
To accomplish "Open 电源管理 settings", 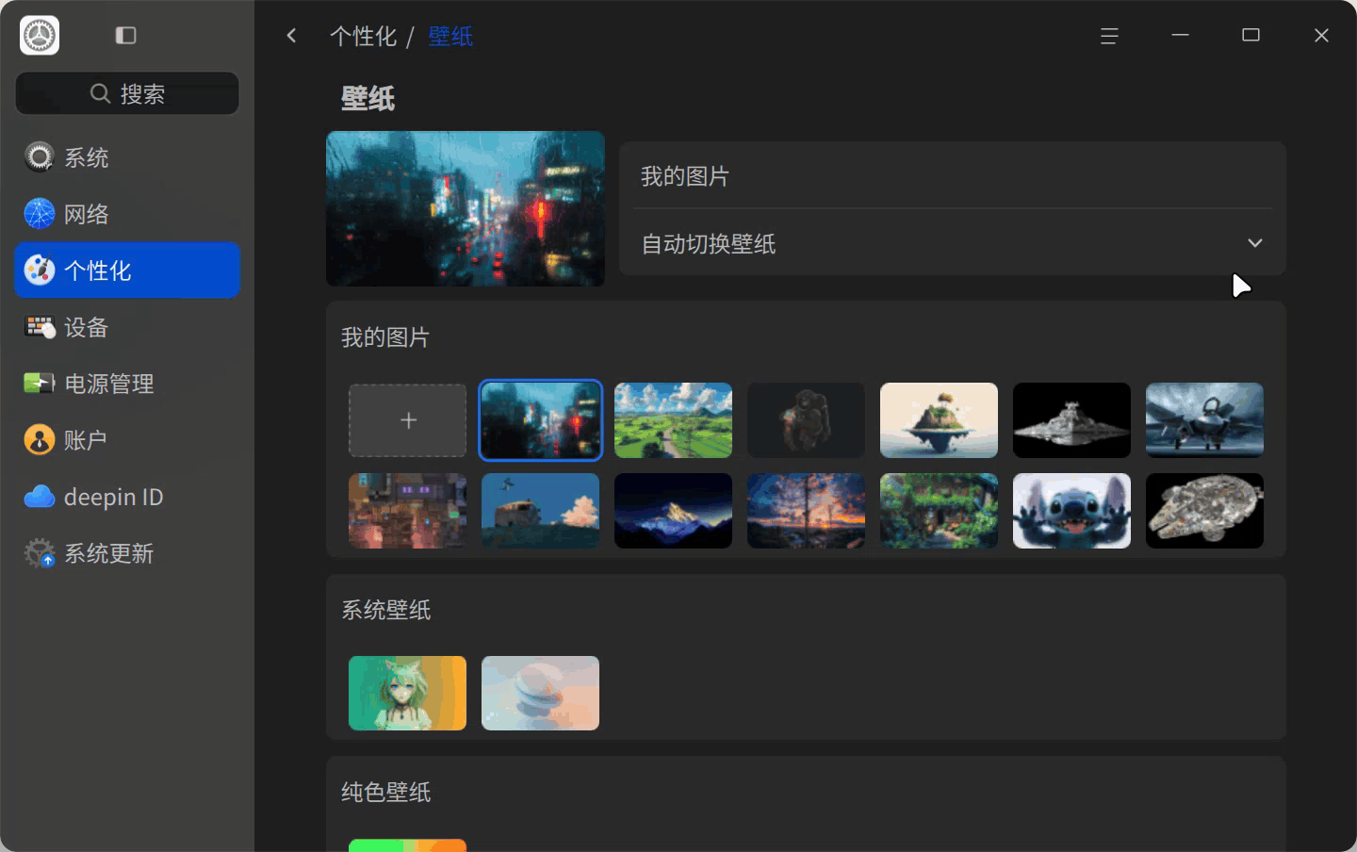I will (127, 384).
